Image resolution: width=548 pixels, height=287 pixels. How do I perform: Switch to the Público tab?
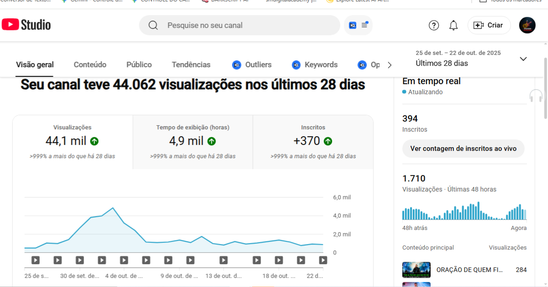(x=139, y=65)
